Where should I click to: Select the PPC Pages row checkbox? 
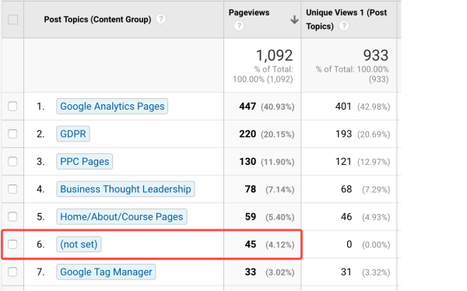(x=12, y=161)
